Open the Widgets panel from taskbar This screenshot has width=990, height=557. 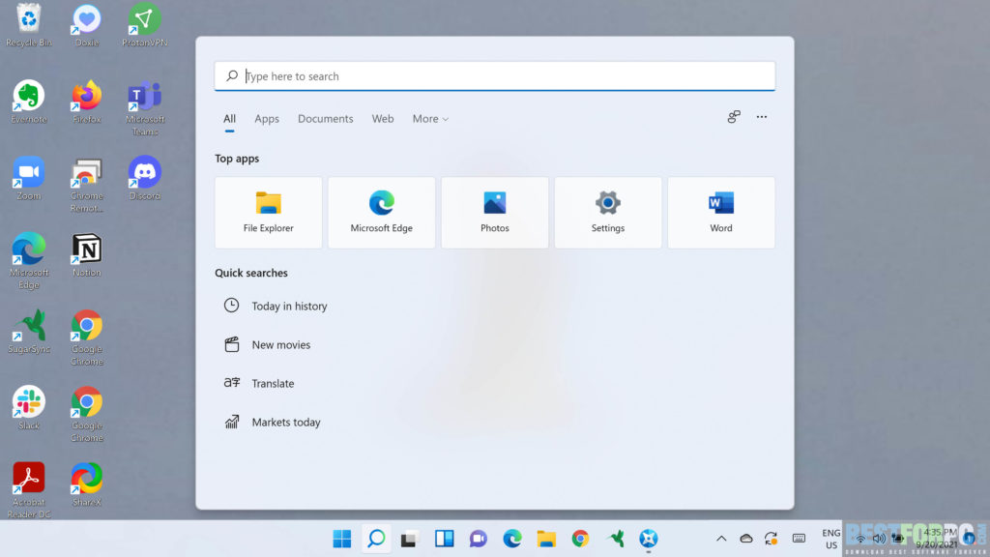click(x=445, y=539)
